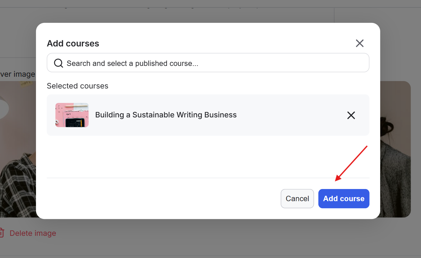Click the placeholder text in search box
Viewport: 421px width, 258px height.
click(132, 63)
